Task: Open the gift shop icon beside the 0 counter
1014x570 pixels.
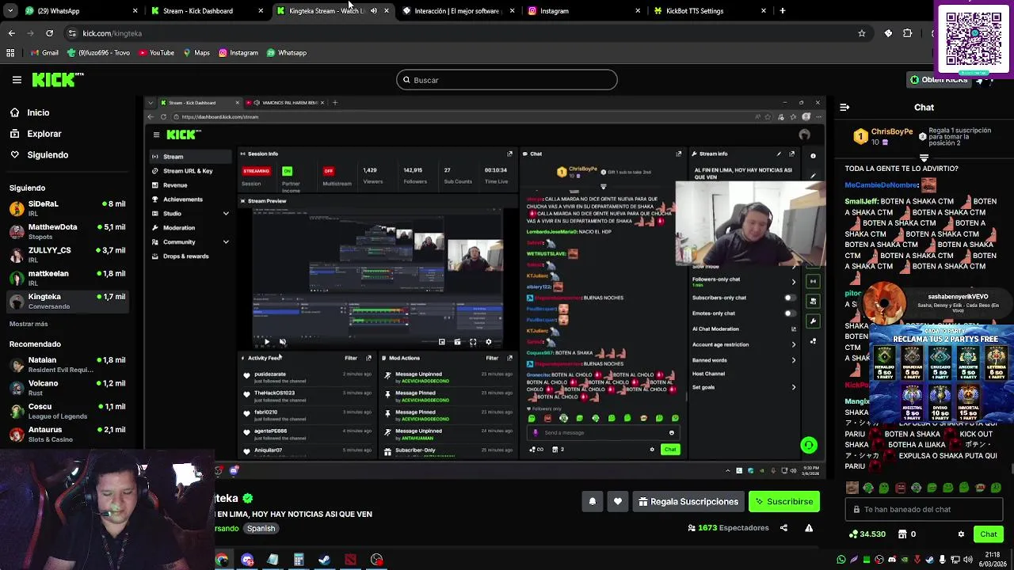Action: [902, 534]
